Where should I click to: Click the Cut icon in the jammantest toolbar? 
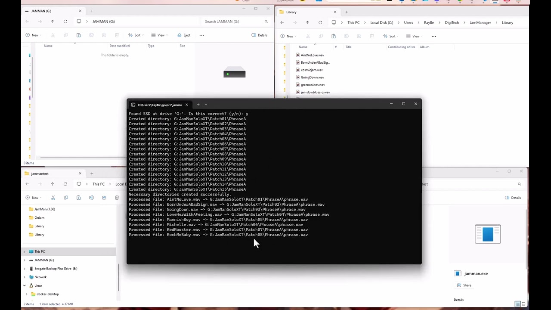pyautogui.click(x=53, y=198)
